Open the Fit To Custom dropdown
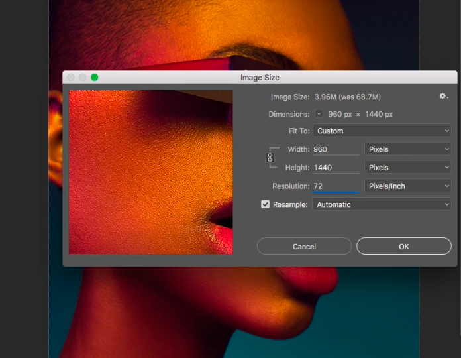This screenshot has height=358, width=461. pyautogui.click(x=382, y=131)
